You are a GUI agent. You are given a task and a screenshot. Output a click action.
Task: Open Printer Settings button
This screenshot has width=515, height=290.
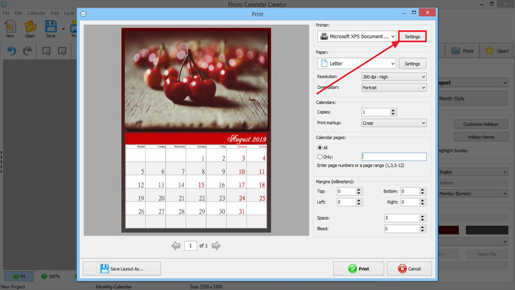point(412,37)
